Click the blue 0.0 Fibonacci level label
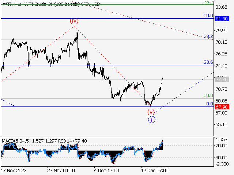Viewport: 234px width, 175px height. [210, 104]
